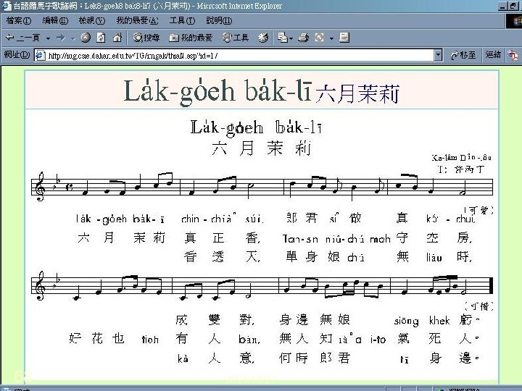Viewport: 522px width, 391px height.
Task: Click the icon right of 連結
Action: pyautogui.click(x=513, y=55)
